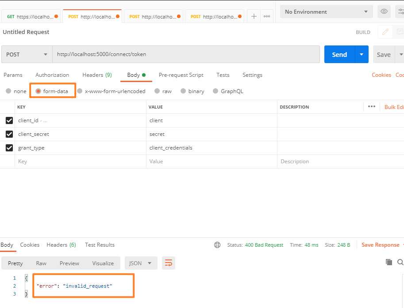Select the raw body type radio

pos(157,91)
